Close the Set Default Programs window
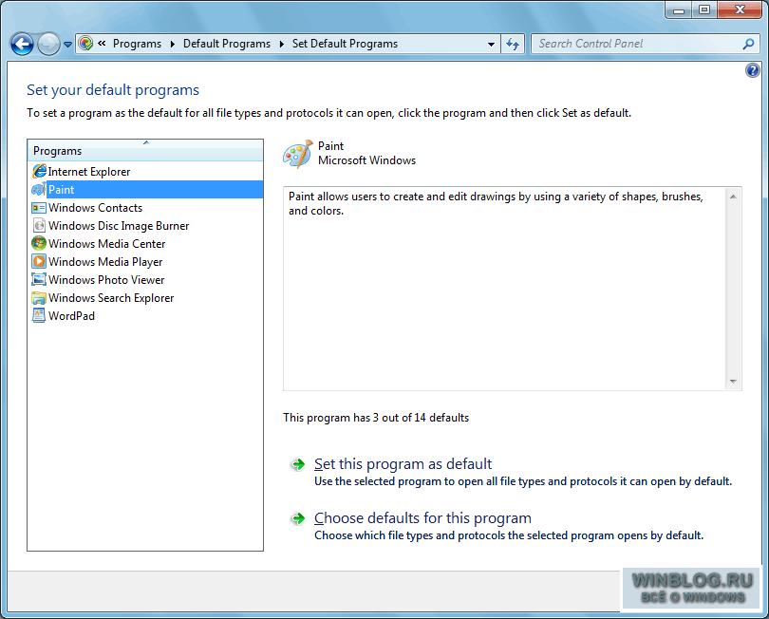769x619 pixels. pos(741,9)
